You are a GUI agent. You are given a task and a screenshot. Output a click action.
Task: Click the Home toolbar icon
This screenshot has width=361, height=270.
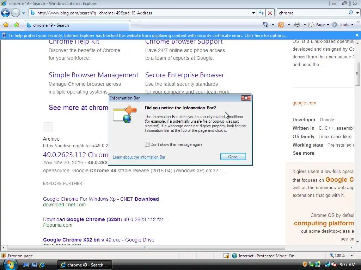tap(265, 25)
